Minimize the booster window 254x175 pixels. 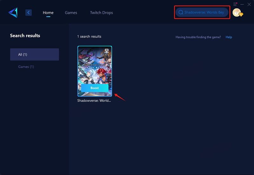[x=242, y=4]
